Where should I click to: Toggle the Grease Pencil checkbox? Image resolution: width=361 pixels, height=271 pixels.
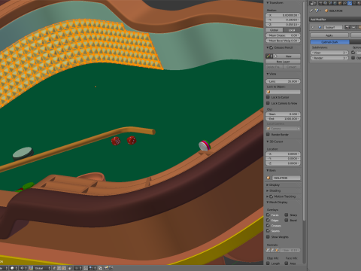[x=272, y=47]
